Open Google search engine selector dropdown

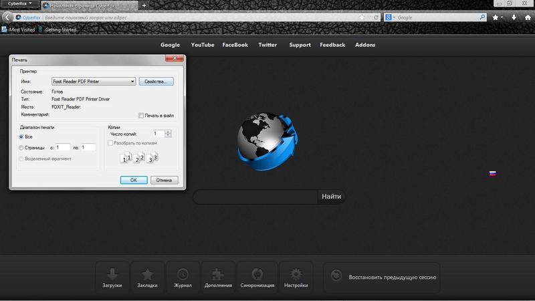click(x=390, y=17)
